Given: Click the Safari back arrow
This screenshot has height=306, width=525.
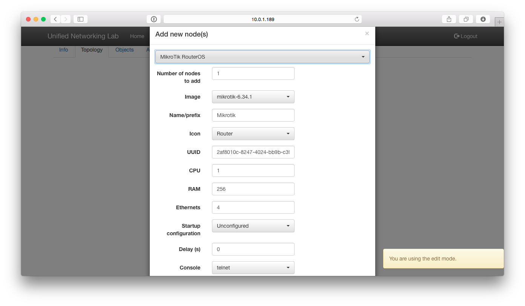Looking at the screenshot, I should 55,19.
